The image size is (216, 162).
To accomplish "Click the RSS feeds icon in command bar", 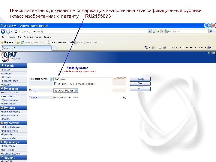I will [x=153, y=48].
